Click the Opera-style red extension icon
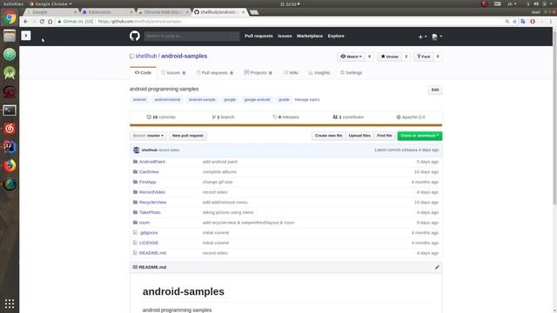Viewport: 557px width, 313px height. click(x=533, y=21)
